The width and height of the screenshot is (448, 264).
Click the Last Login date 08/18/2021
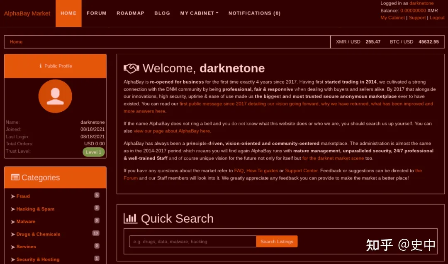point(93,137)
